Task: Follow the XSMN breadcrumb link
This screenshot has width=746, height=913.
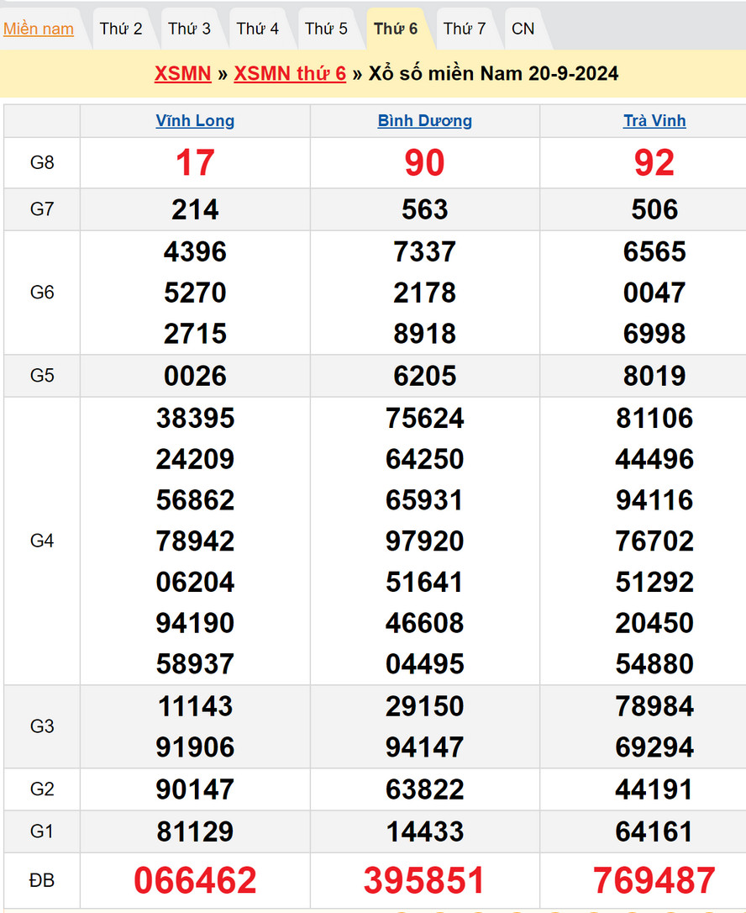Action: tap(182, 73)
